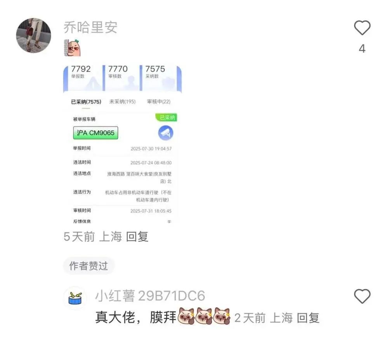Open the attached report screenshot image
The height and width of the screenshot is (339, 388).
(x=123, y=144)
